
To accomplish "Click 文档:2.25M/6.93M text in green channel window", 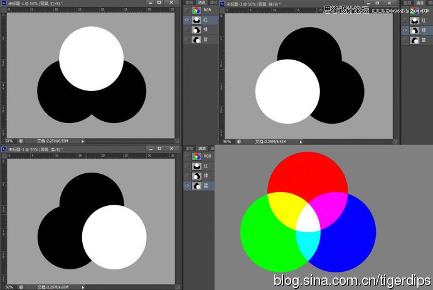I will pyautogui.click(x=270, y=141).
